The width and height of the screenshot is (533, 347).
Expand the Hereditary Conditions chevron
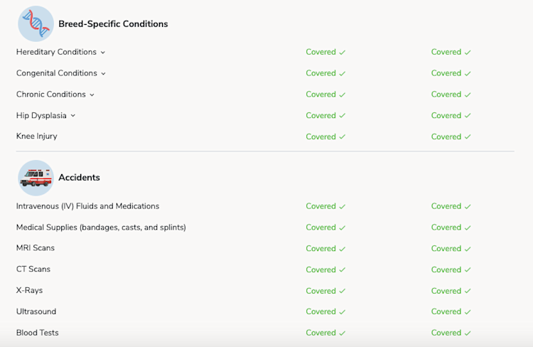click(x=103, y=53)
